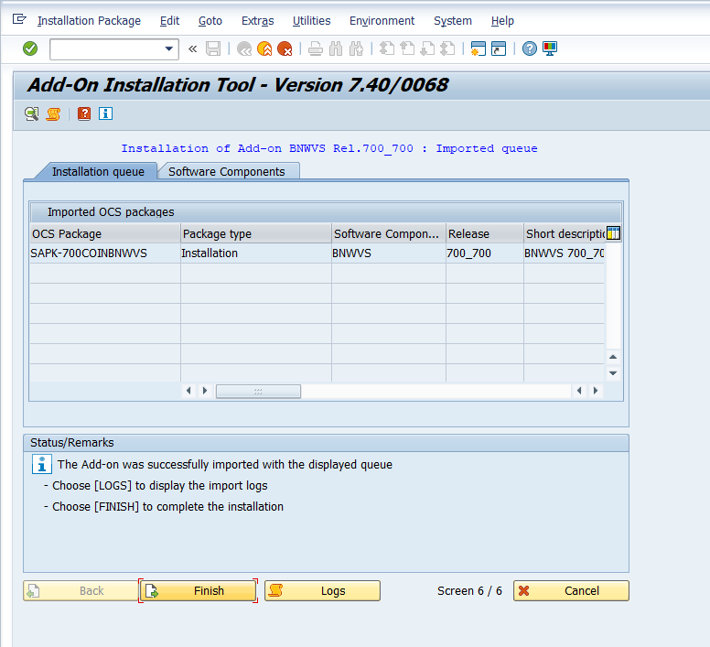Switch to the Software Components tab

227,171
